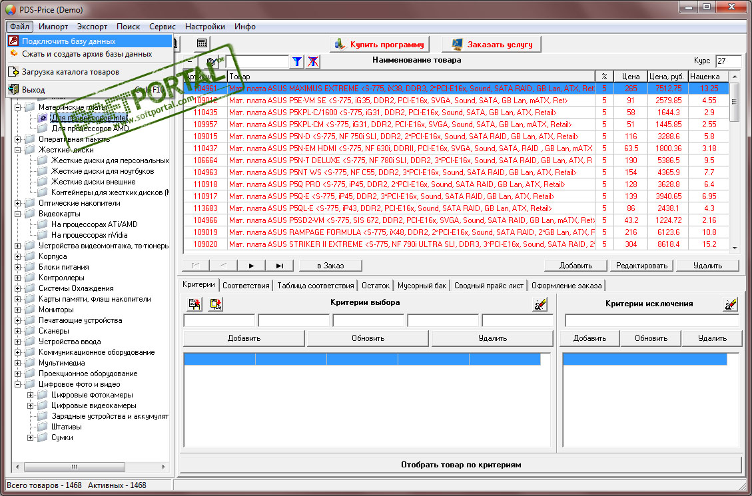
Task: Click the PDS-Price app icon in title bar
Action: click(x=10, y=8)
